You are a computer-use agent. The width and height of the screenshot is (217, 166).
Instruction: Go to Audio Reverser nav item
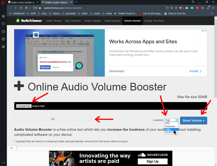tap(113, 21)
